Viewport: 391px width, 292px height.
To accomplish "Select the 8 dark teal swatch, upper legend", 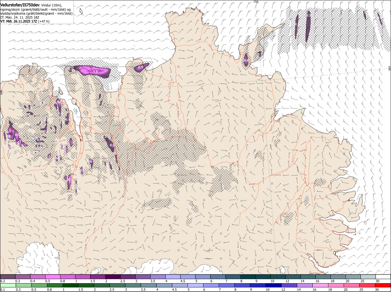I will click(248, 276).
